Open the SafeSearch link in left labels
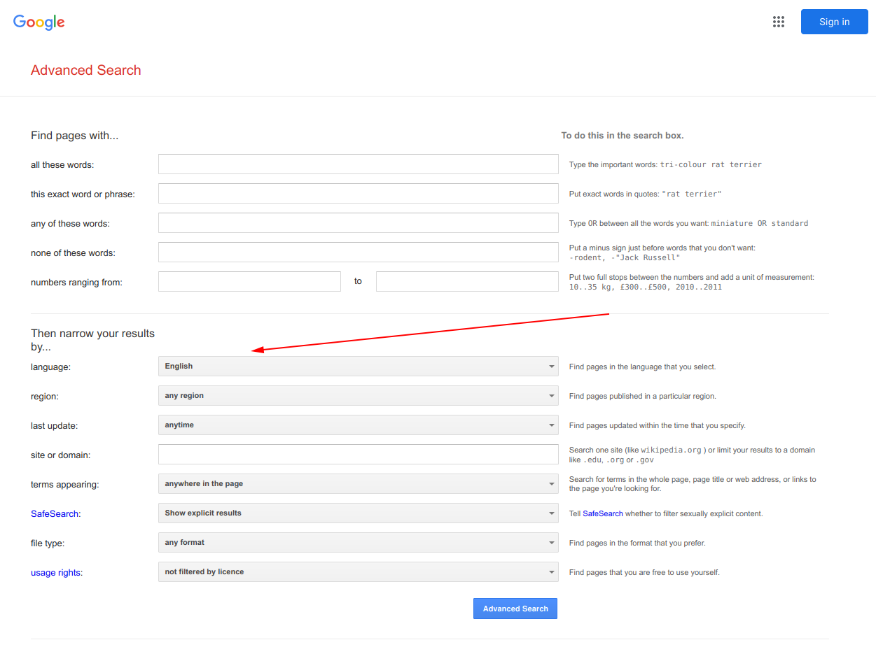The width and height of the screenshot is (876, 647). 55,513
